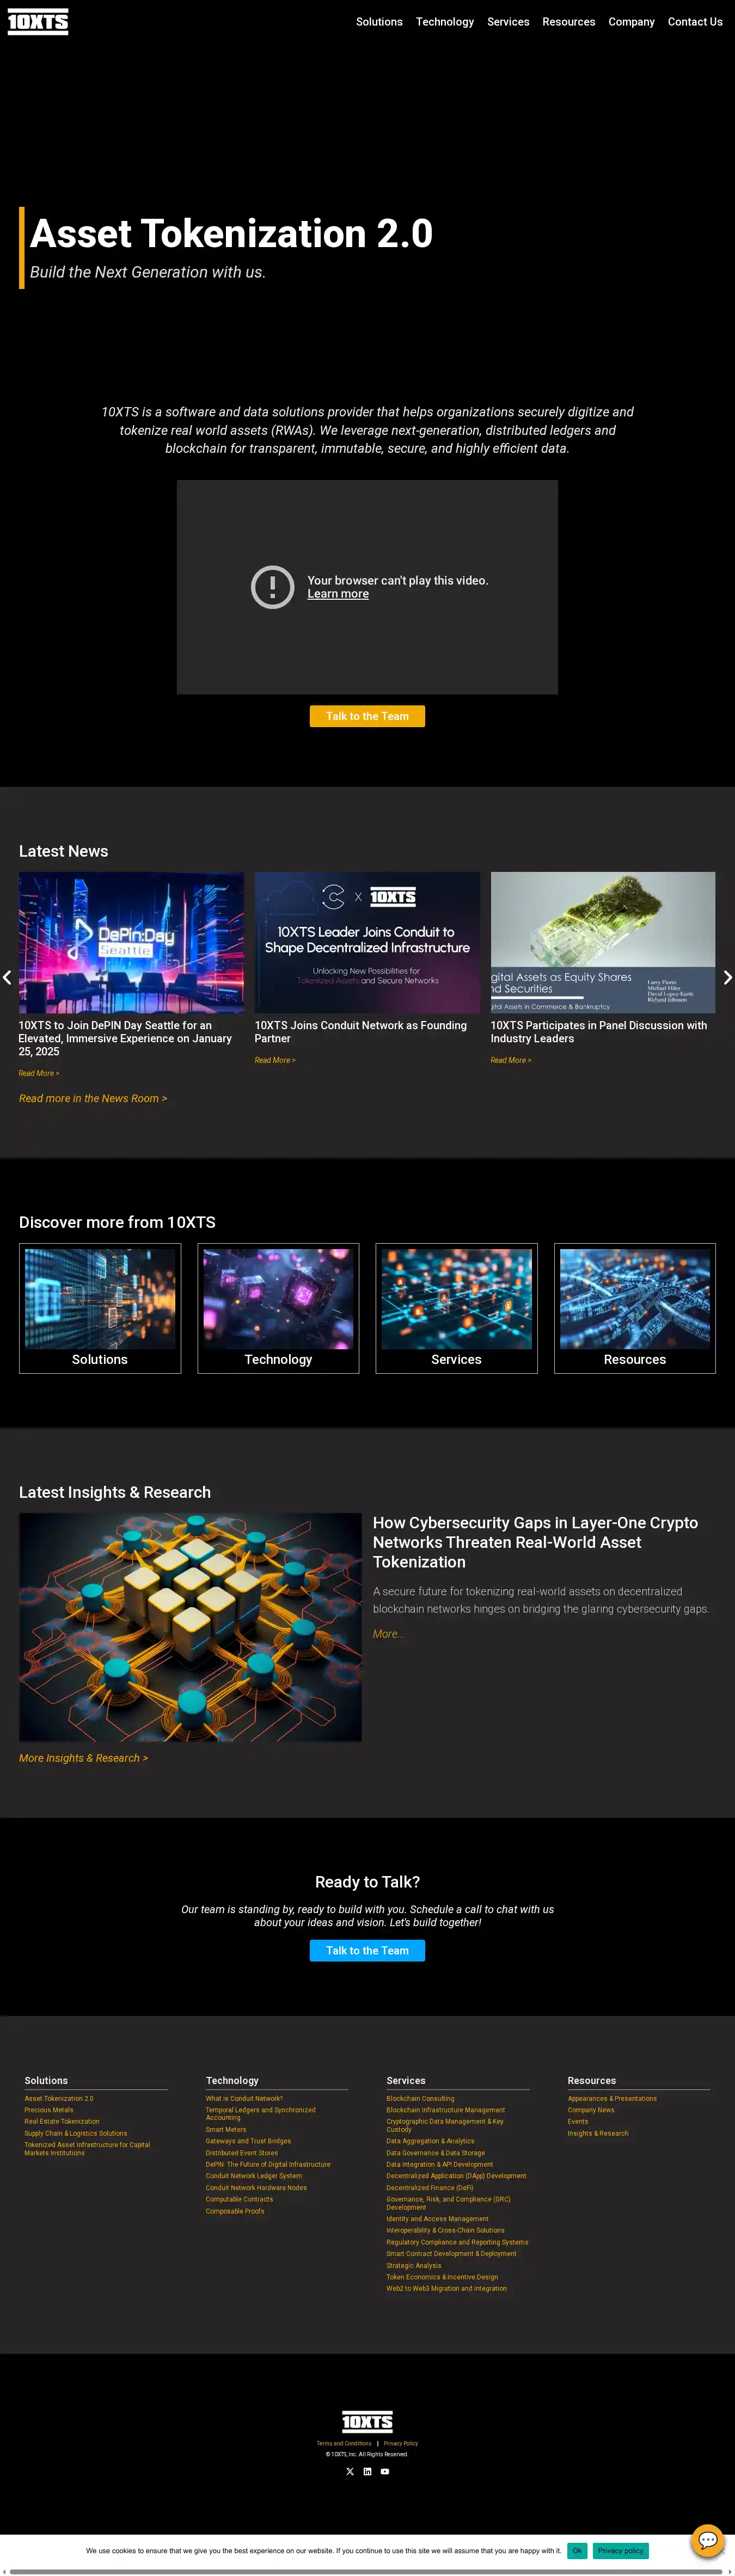Click the X (Twitter) icon in footer
The height and width of the screenshot is (2576, 735).
350,2471
